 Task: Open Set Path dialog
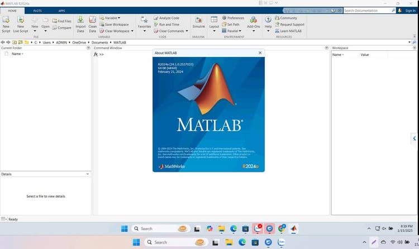(x=231, y=25)
